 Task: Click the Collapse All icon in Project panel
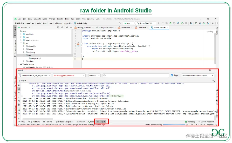62,27
